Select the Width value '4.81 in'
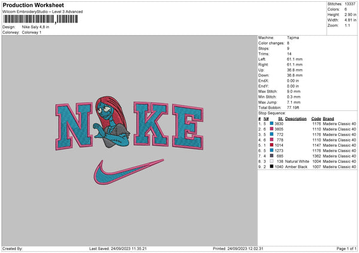This screenshot has height=253, width=359. click(x=350, y=20)
